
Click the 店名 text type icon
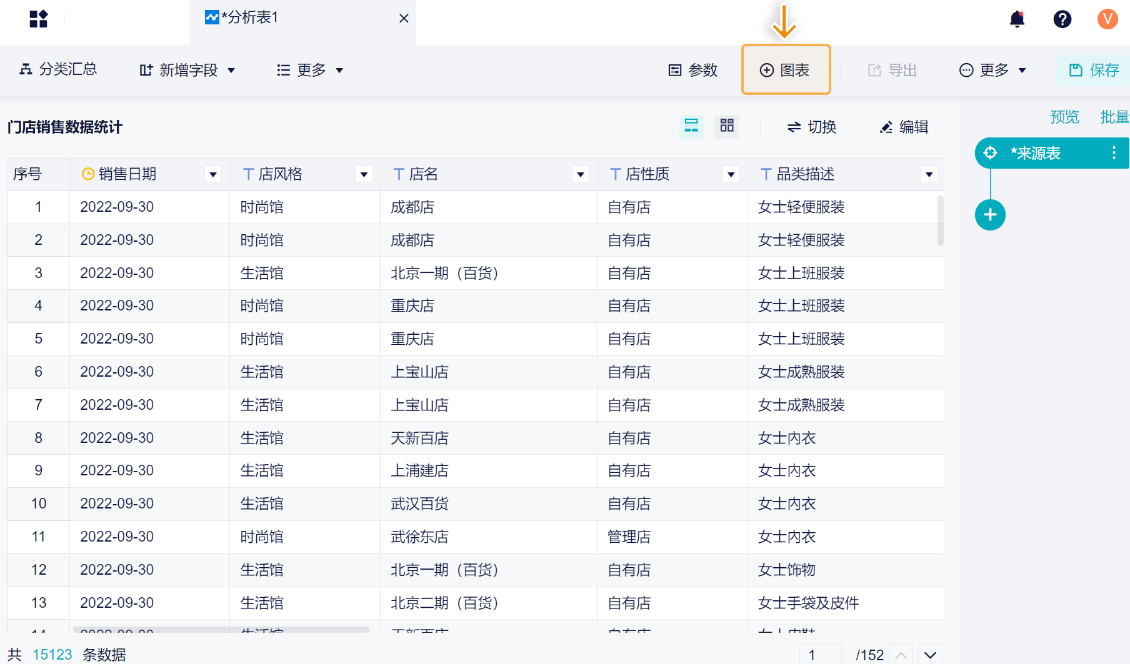click(x=399, y=174)
